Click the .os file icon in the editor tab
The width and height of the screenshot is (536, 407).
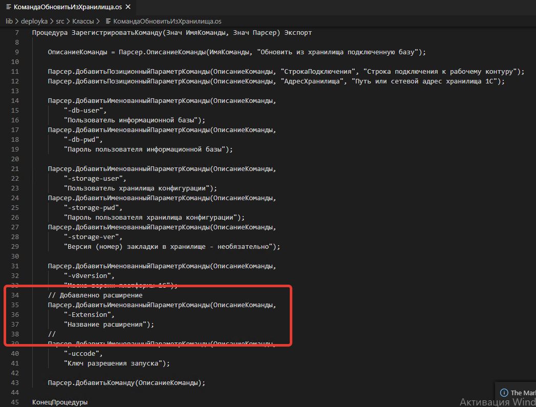[x=8, y=8]
